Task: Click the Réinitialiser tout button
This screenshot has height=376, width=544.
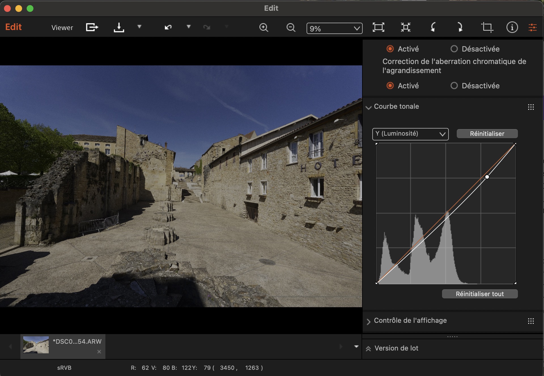Action: [x=480, y=294]
